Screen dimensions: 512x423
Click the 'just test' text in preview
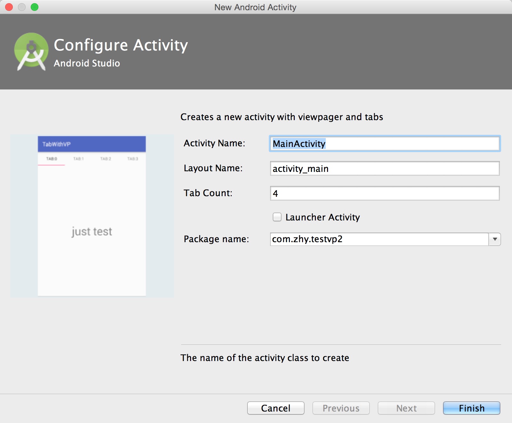92,232
